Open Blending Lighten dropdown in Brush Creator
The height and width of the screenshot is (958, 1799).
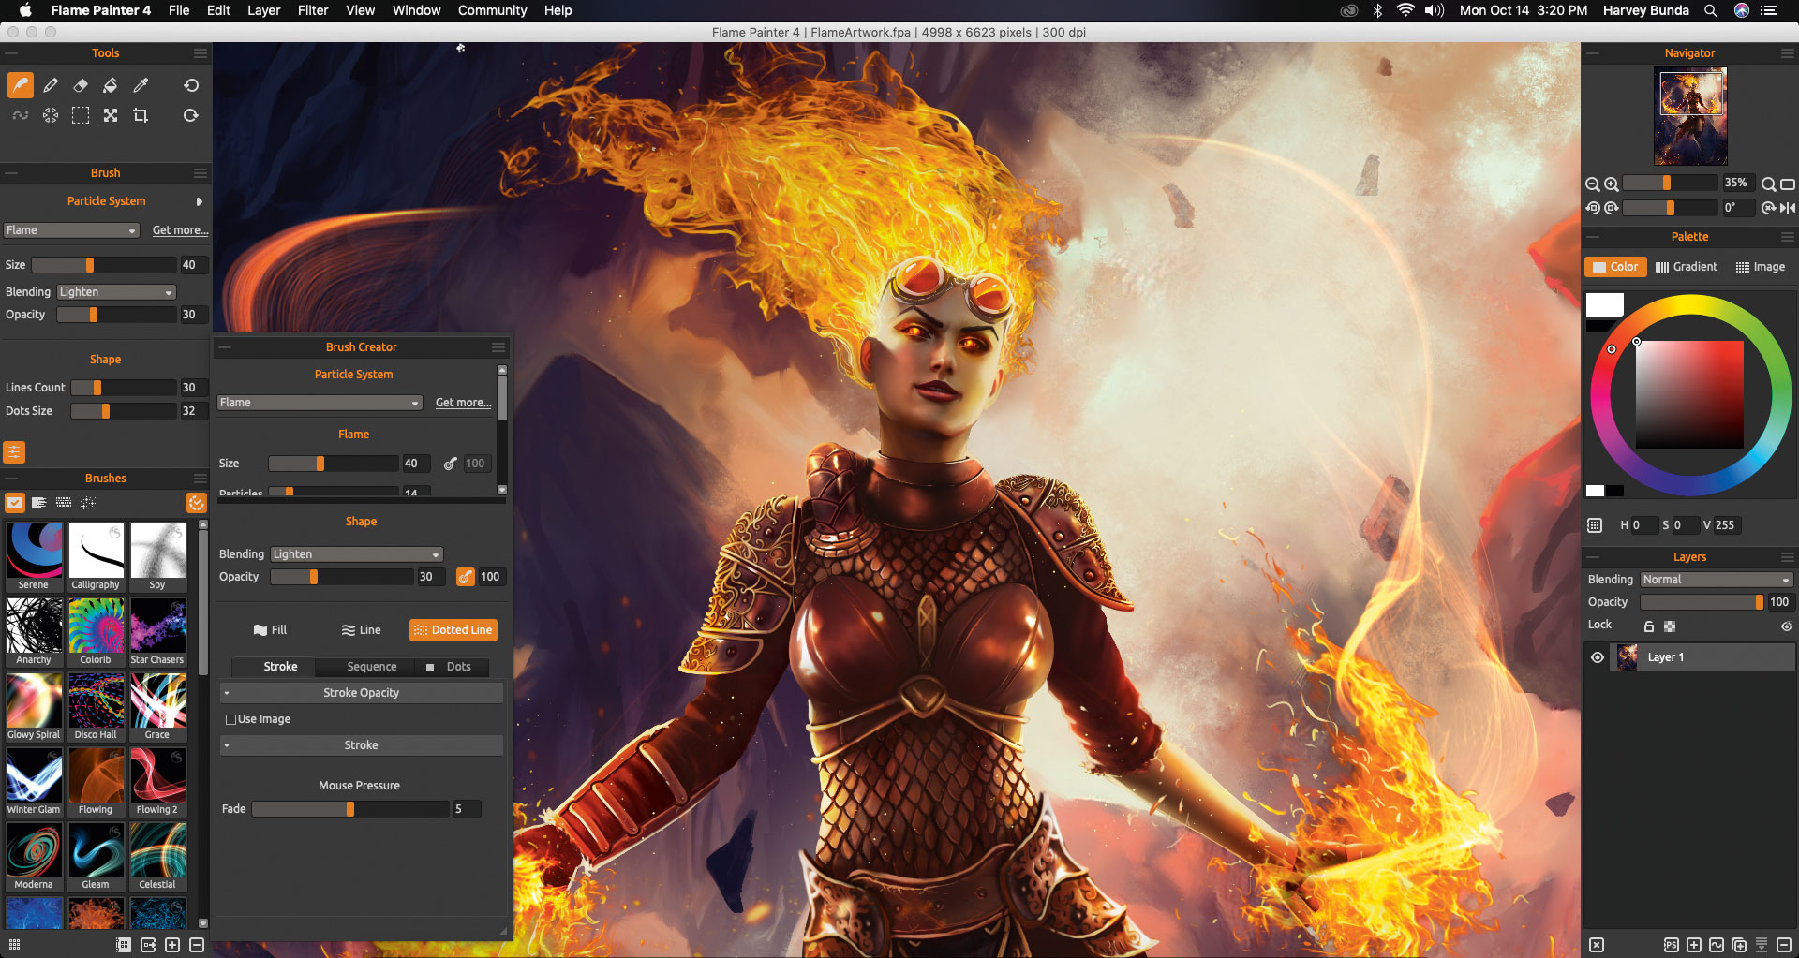(356, 554)
